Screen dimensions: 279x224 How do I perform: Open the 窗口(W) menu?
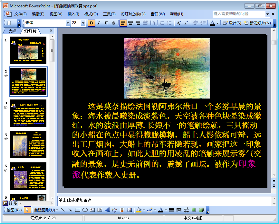(x=158, y=14)
